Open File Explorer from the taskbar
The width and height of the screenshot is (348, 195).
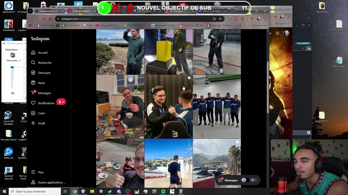(92, 191)
